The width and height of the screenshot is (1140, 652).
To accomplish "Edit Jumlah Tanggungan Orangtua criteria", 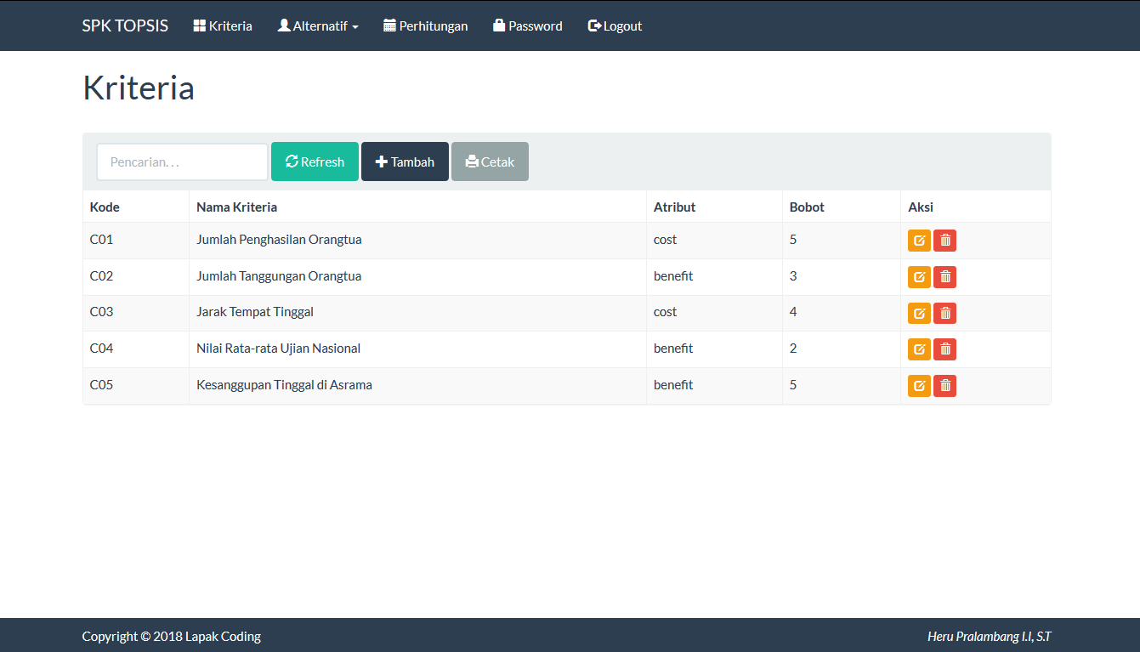I will 919,277.
